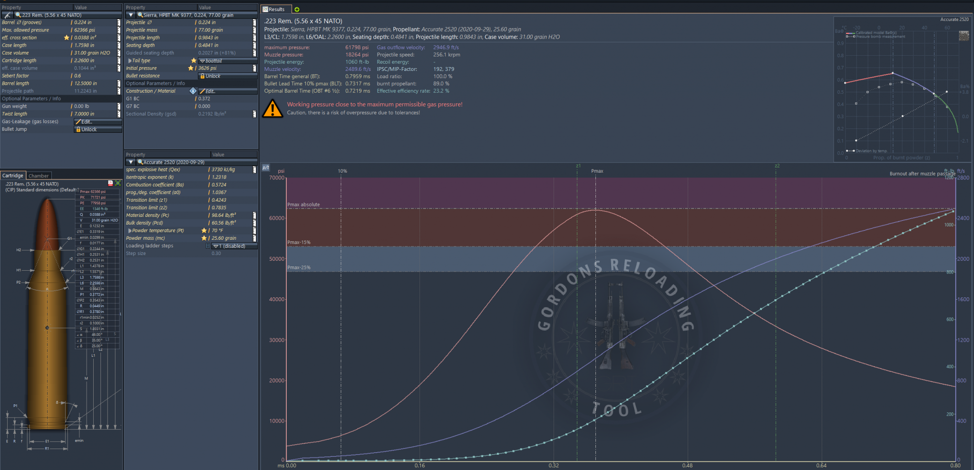Click the rifle icon in caliber panel

click(x=7, y=15)
